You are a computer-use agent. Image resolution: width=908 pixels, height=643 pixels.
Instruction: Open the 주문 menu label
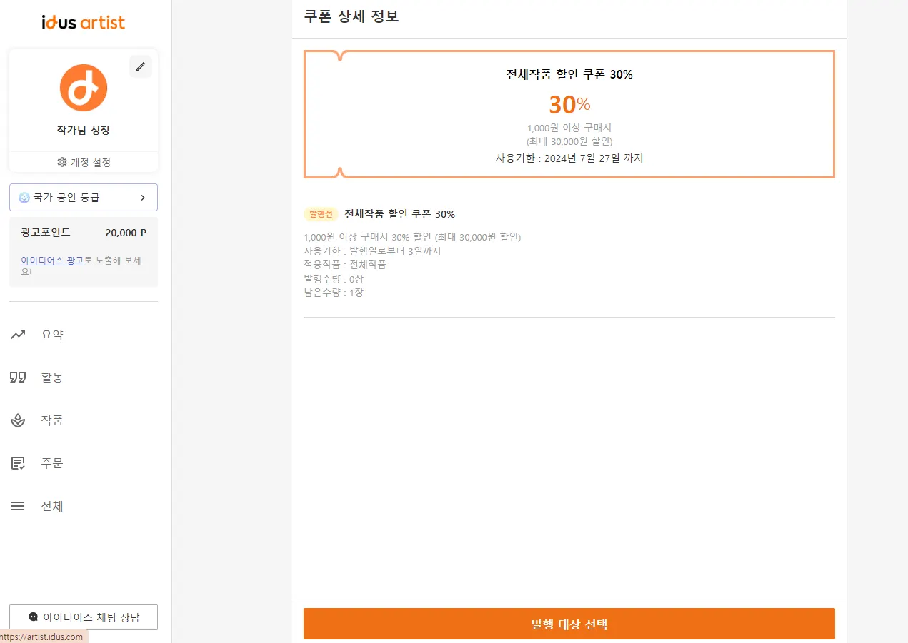(x=52, y=463)
